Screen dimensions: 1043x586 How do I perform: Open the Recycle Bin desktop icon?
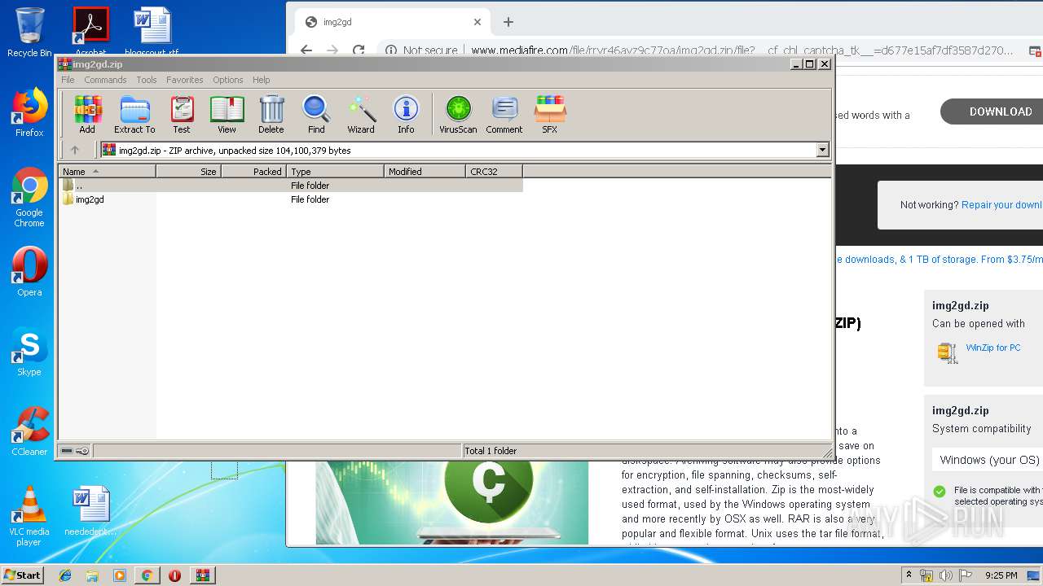(x=29, y=33)
